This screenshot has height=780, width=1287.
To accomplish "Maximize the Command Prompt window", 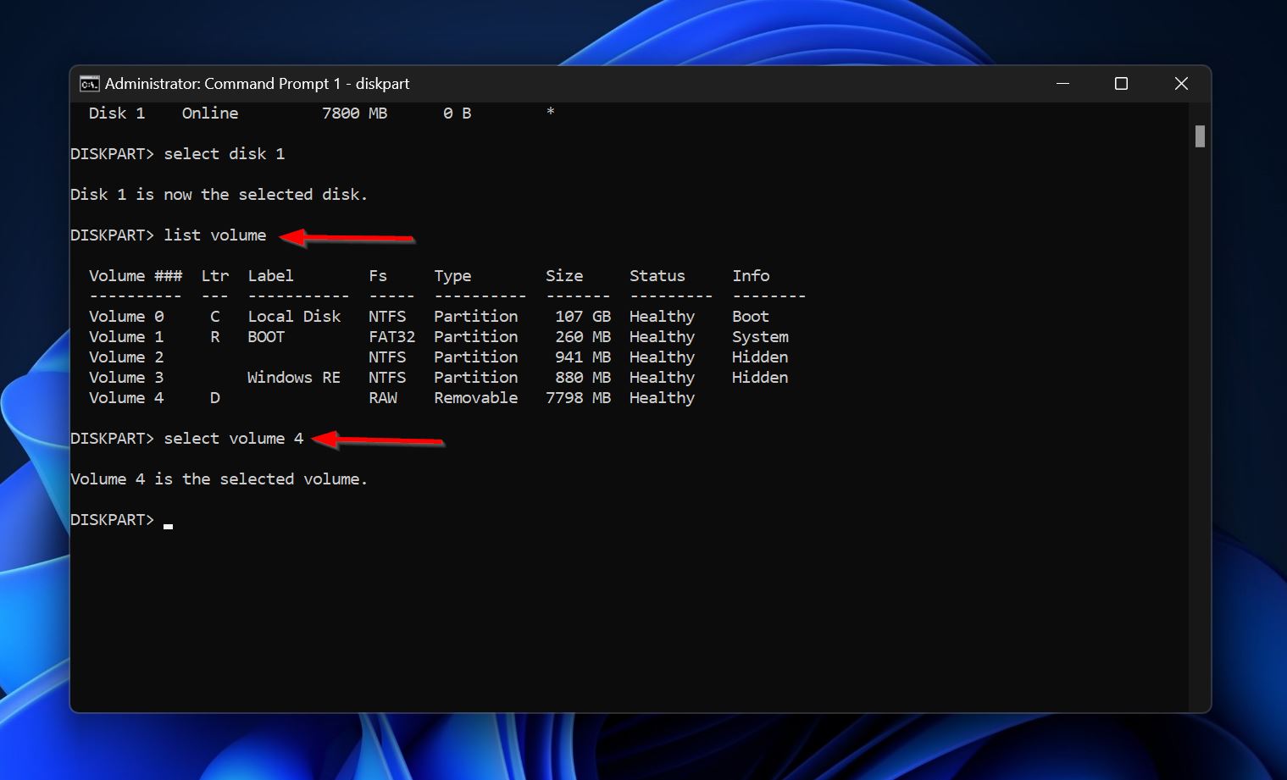I will pyautogui.click(x=1121, y=84).
